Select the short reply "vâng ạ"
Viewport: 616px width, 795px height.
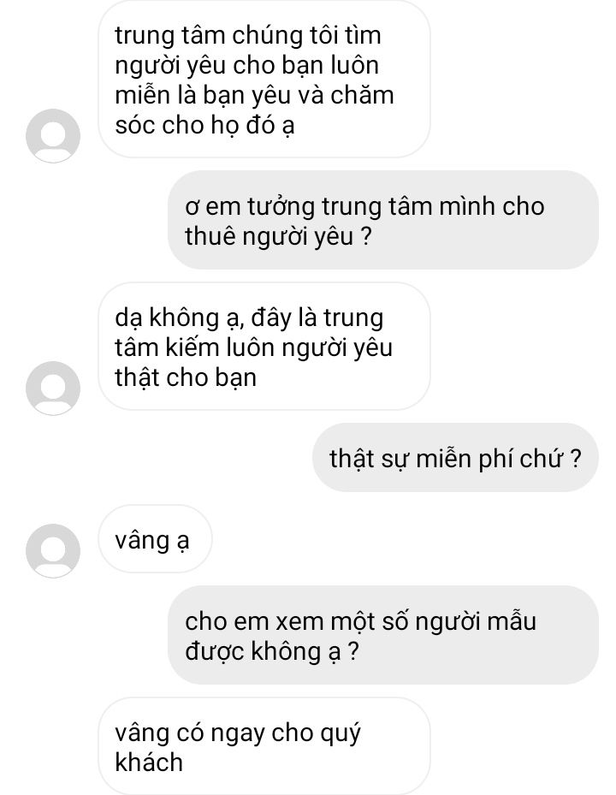click(155, 539)
